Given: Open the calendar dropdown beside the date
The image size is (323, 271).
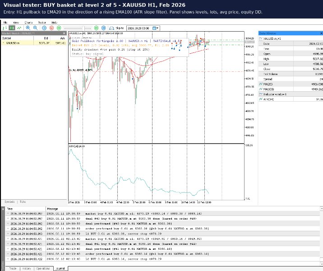Looking at the screenshot, I should tap(156, 28).
